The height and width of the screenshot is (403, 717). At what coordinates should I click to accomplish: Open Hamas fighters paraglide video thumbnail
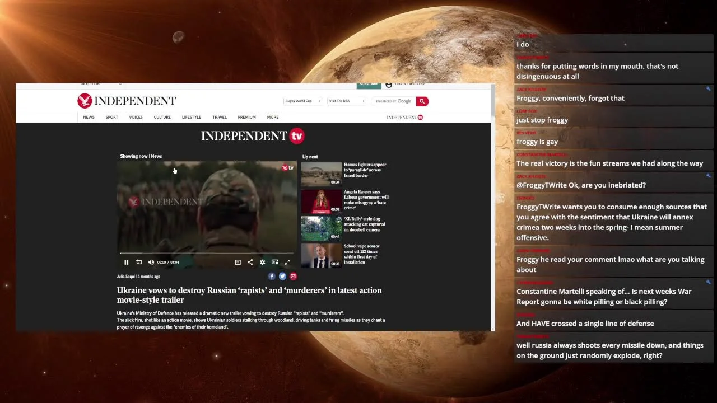(x=322, y=174)
